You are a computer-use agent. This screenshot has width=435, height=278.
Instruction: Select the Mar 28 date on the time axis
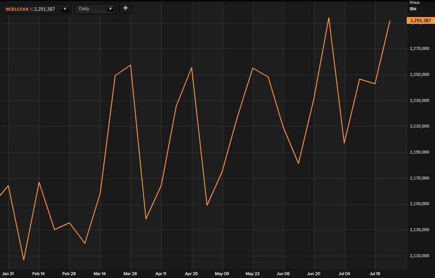pos(130,273)
